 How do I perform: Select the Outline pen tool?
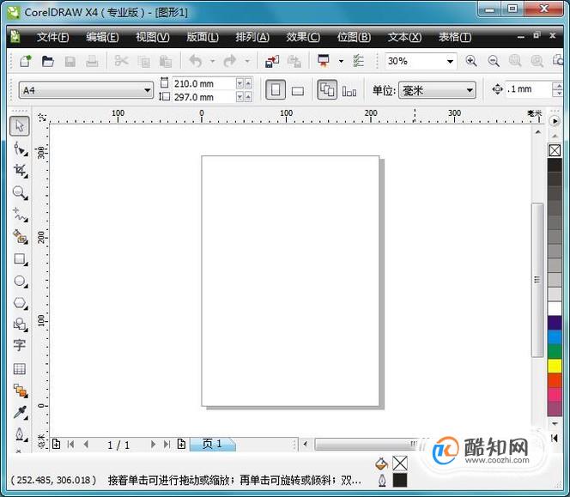(20, 434)
